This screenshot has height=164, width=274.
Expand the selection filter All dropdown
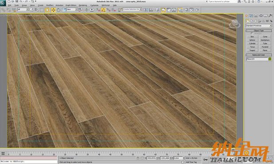[x=23, y=10]
